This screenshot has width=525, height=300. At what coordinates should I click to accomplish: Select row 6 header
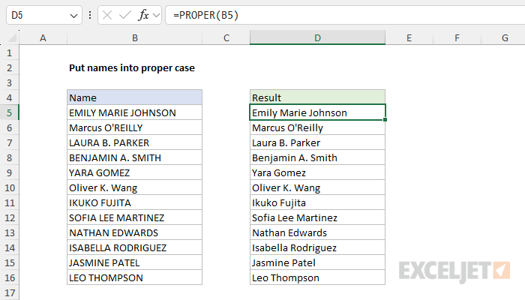[9, 127]
